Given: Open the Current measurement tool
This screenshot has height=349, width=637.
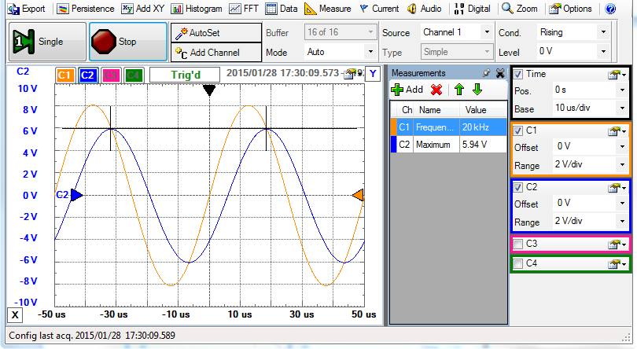Looking at the screenshot, I should click(x=379, y=9).
